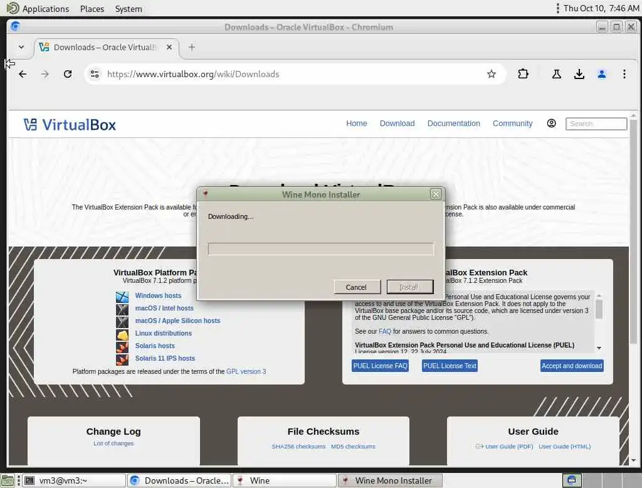This screenshot has width=642, height=488.
Task: Click the VirtualBox logo
Action: click(x=70, y=125)
